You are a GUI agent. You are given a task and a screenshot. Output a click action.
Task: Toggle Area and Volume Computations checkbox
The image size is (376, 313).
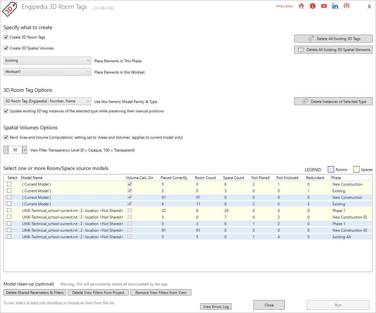pyautogui.click(x=6, y=137)
